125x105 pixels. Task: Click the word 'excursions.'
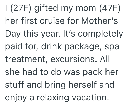74,59
